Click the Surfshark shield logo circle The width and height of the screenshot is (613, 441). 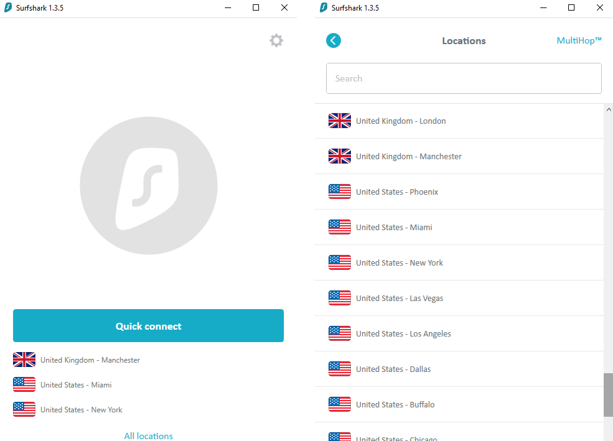click(148, 185)
